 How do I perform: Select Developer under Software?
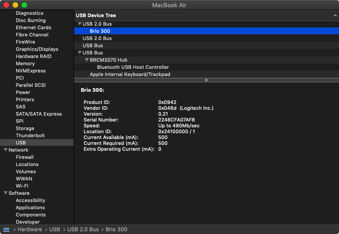click(x=28, y=222)
